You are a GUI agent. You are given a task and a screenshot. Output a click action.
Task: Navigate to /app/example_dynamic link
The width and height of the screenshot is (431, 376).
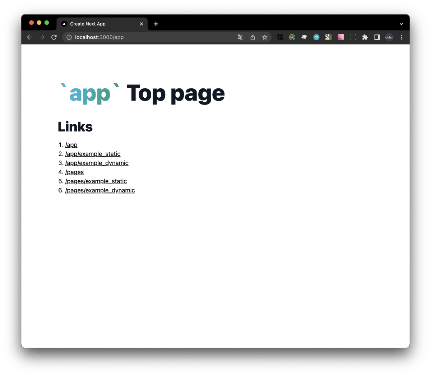click(x=97, y=163)
